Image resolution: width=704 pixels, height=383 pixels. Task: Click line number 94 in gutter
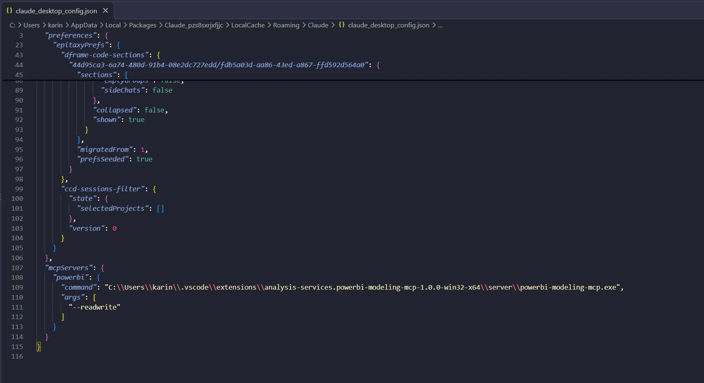point(19,139)
